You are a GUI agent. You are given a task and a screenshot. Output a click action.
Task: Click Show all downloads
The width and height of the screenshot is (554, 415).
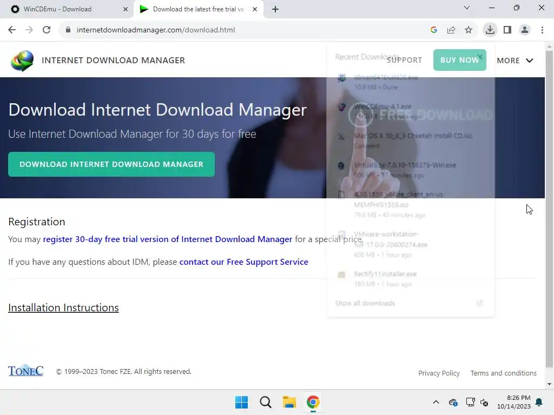coord(365,303)
